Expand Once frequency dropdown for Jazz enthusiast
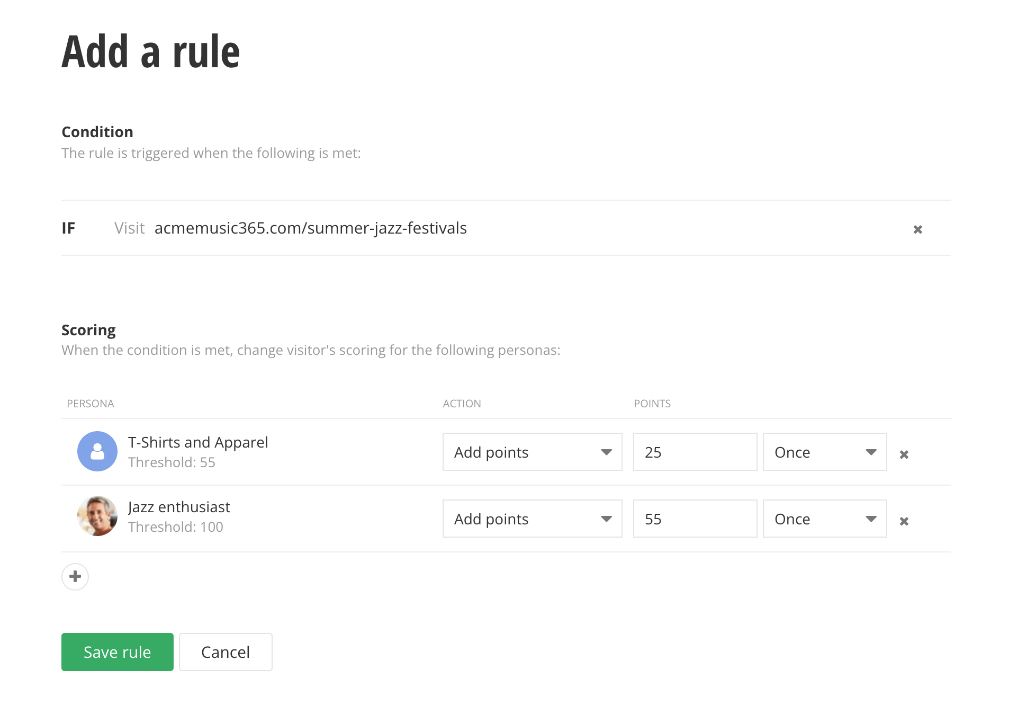The image size is (1009, 714). click(824, 519)
